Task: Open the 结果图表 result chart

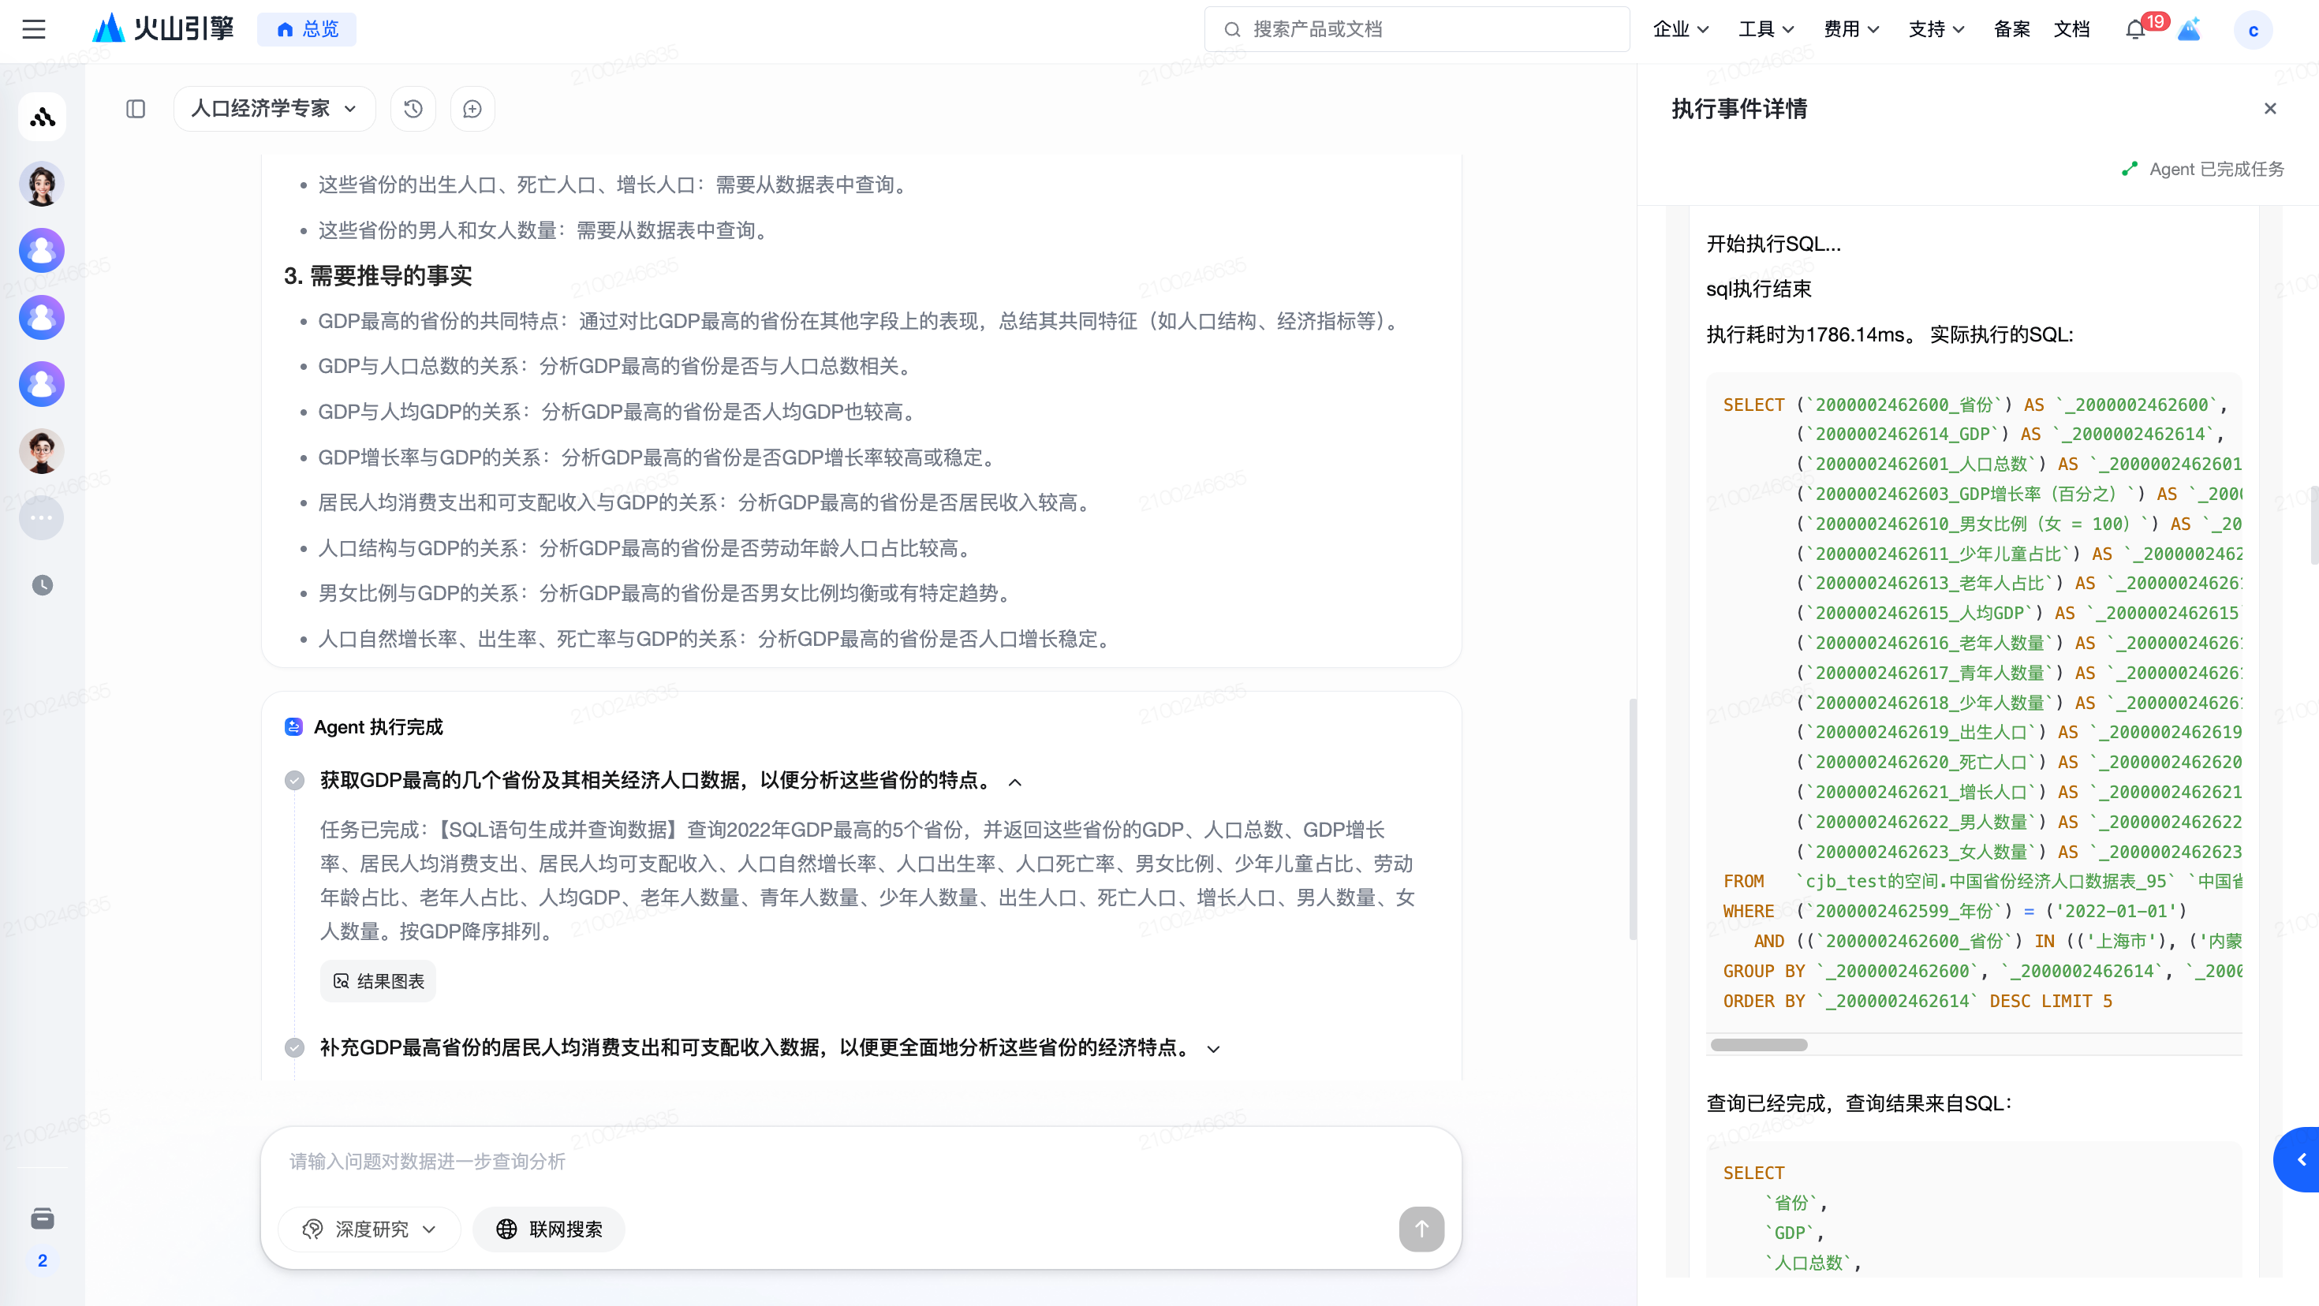Action: coord(378,981)
